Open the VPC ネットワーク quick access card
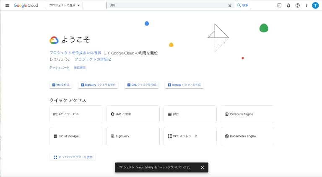The width and height of the screenshot is (322, 177). (x=190, y=136)
